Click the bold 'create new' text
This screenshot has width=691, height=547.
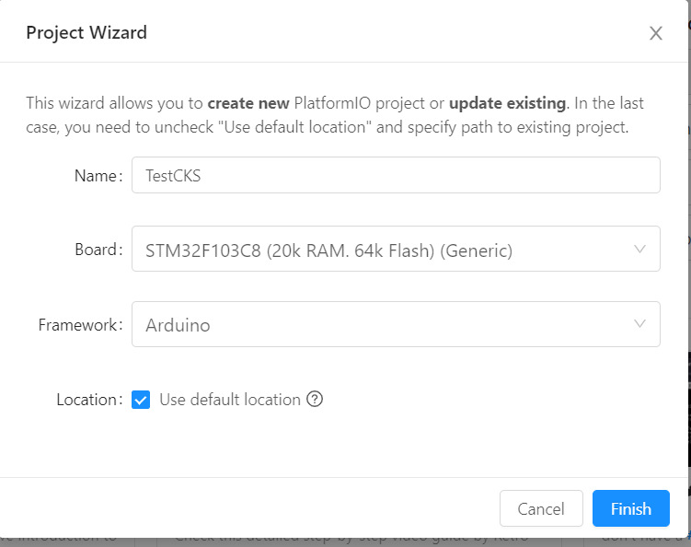pyautogui.click(x=248, y=103)
